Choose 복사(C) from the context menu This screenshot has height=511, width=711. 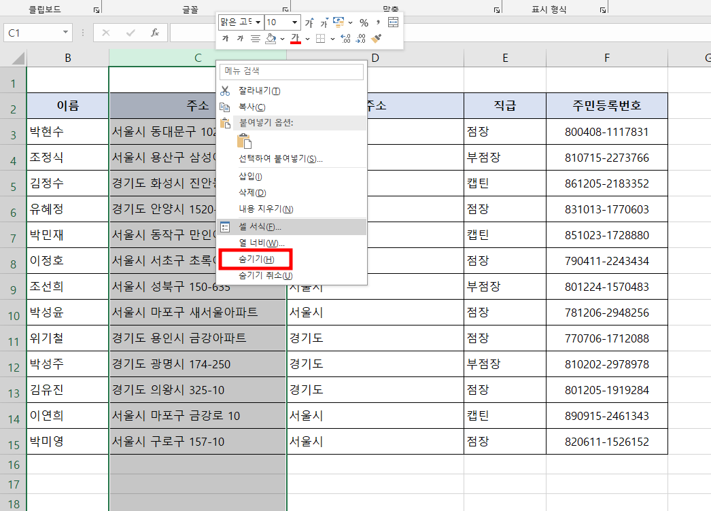291,107
